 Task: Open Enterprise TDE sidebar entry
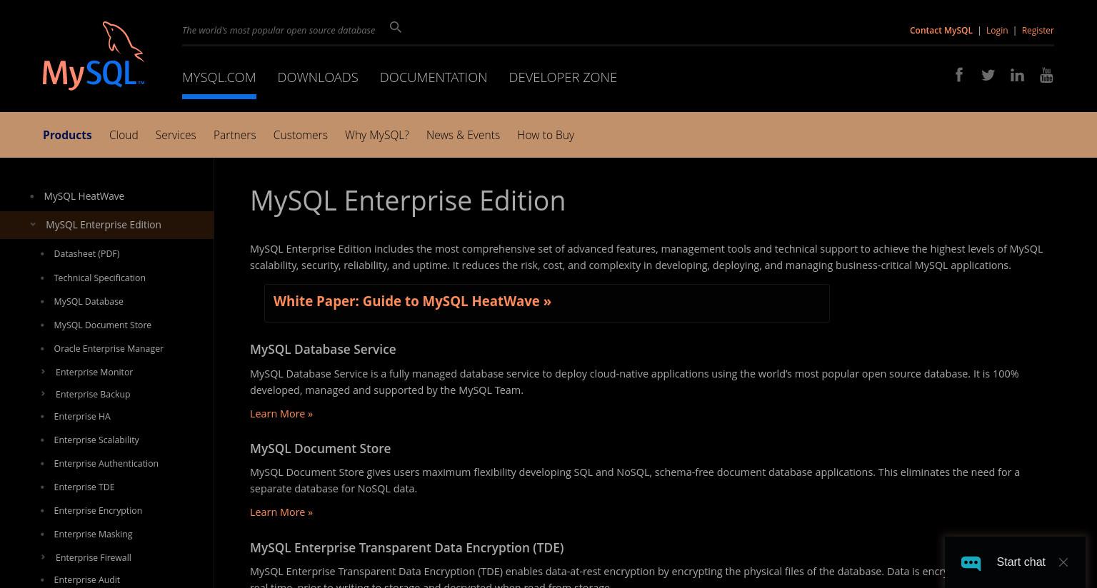(x=84, y=487)
